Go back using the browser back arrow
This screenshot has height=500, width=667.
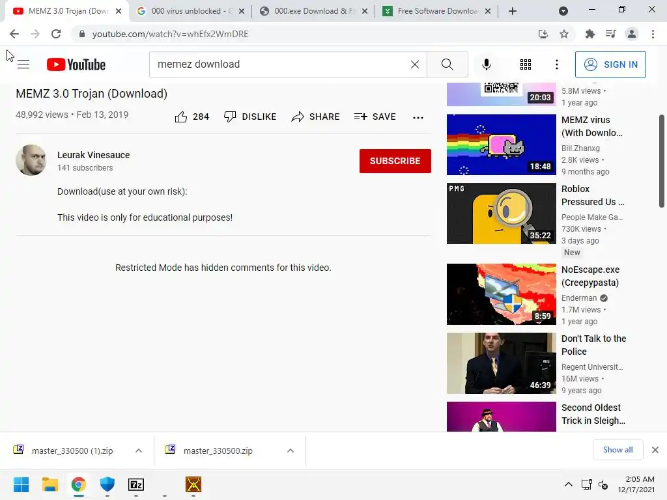click(14, 34)
